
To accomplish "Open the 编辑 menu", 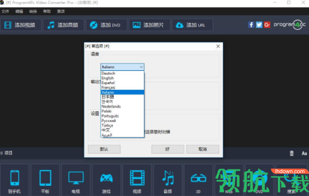I will point(19,11).
